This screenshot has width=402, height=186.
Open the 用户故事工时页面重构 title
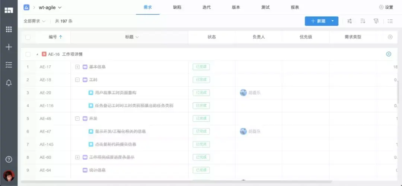coord(116,92)
